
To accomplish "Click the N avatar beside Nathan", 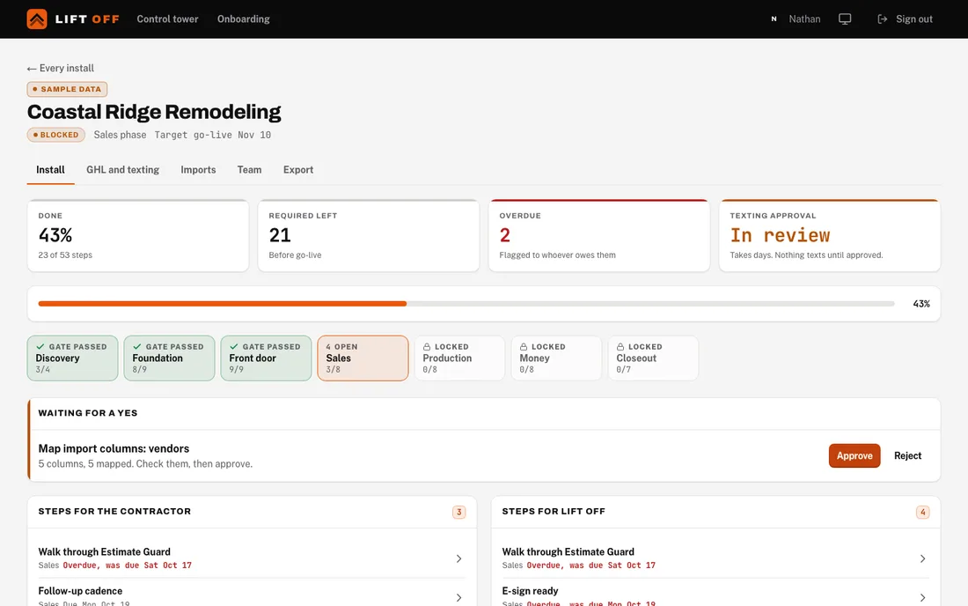I will (774, 19).
